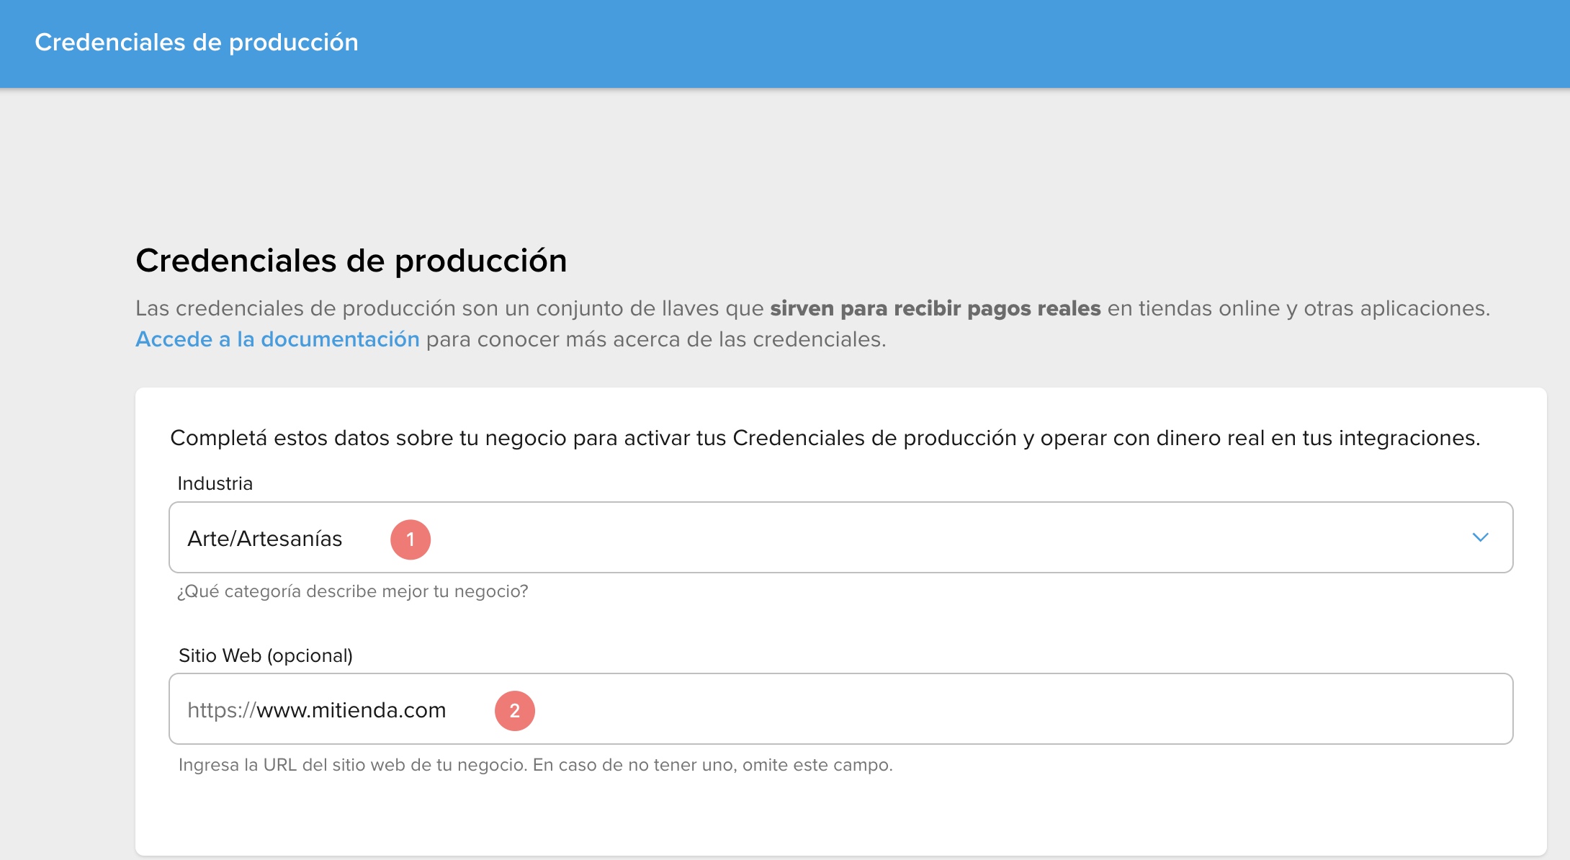
Task: Click the blue header title 'Credenciales de producción'
Action: pos(197,42)
